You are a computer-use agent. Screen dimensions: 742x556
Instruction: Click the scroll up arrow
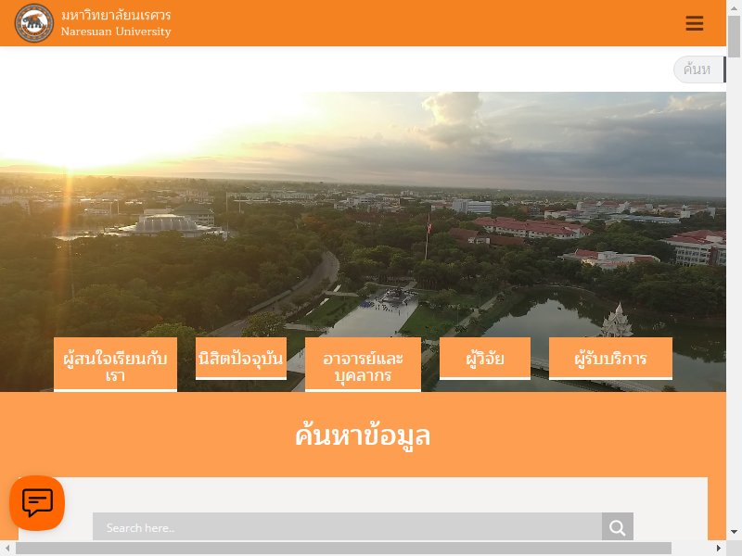coord(734,6)
